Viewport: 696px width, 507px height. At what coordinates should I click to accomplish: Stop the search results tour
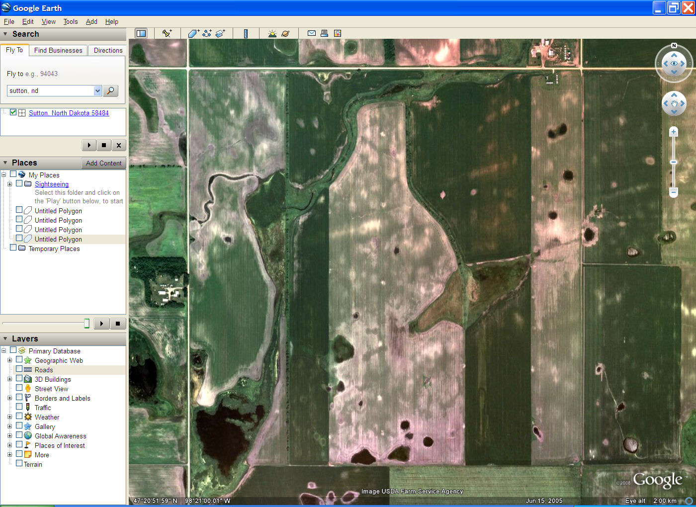[103, 145]
